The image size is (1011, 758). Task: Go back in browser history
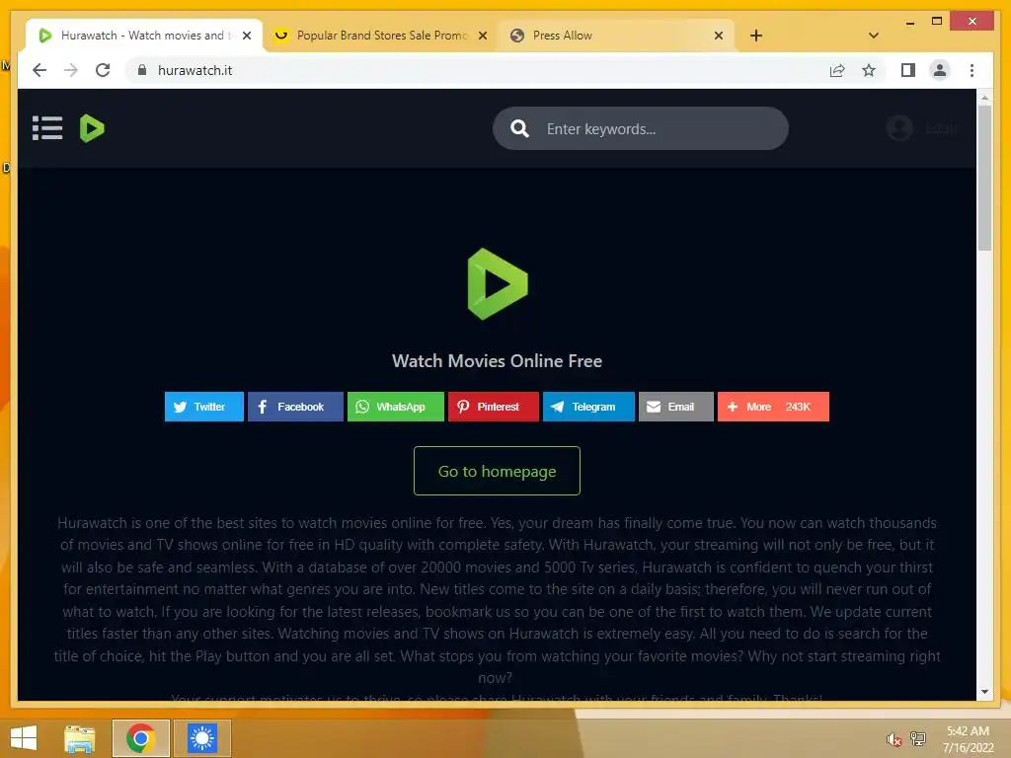click(x=39, y=70)
